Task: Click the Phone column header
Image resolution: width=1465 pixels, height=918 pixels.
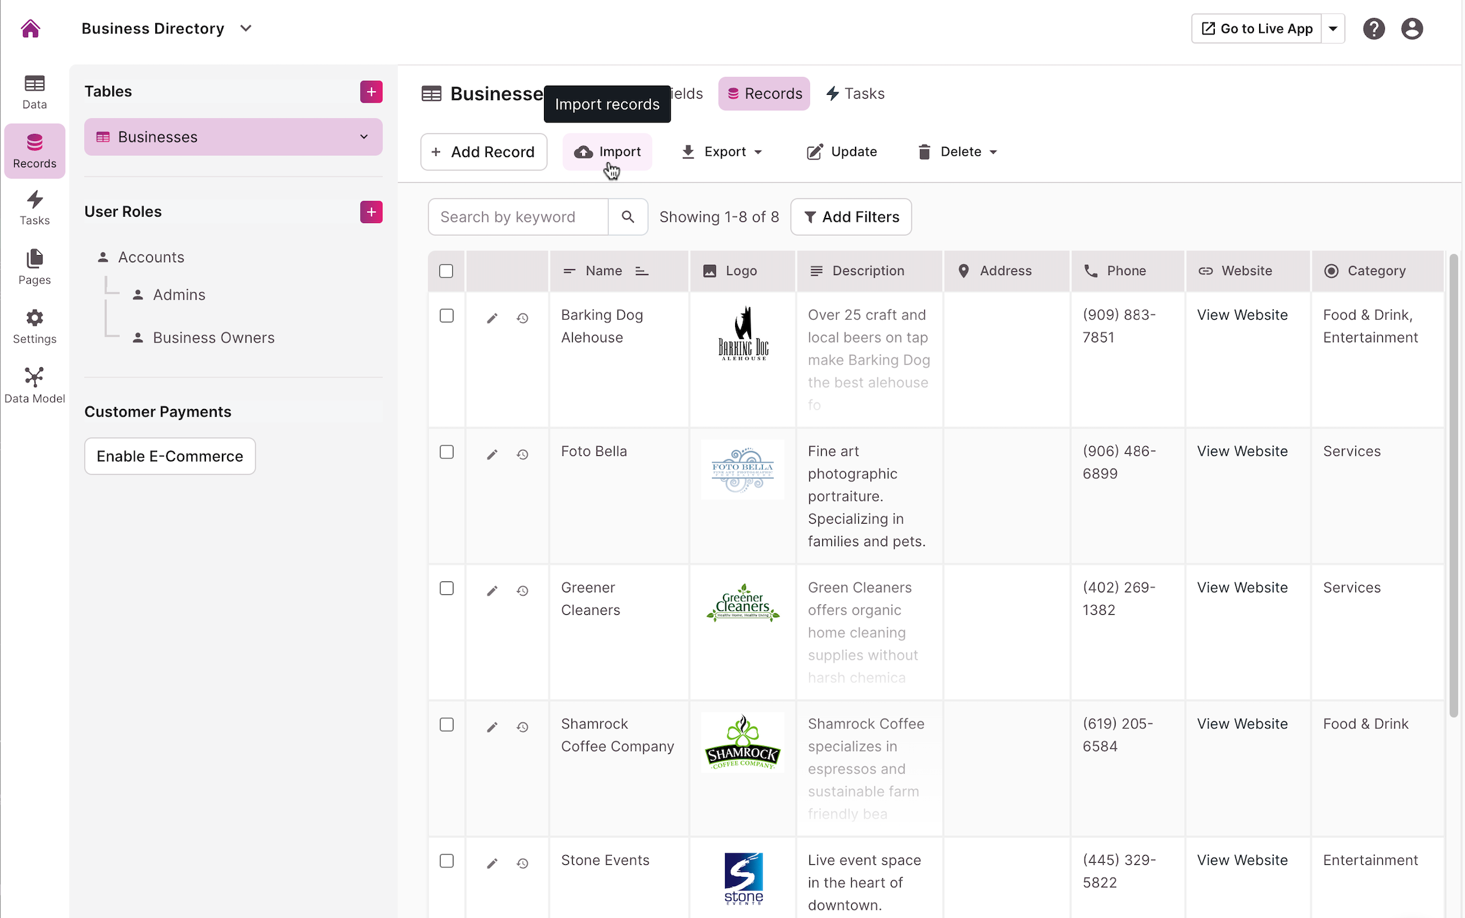Action: (x=1128, y=271)
